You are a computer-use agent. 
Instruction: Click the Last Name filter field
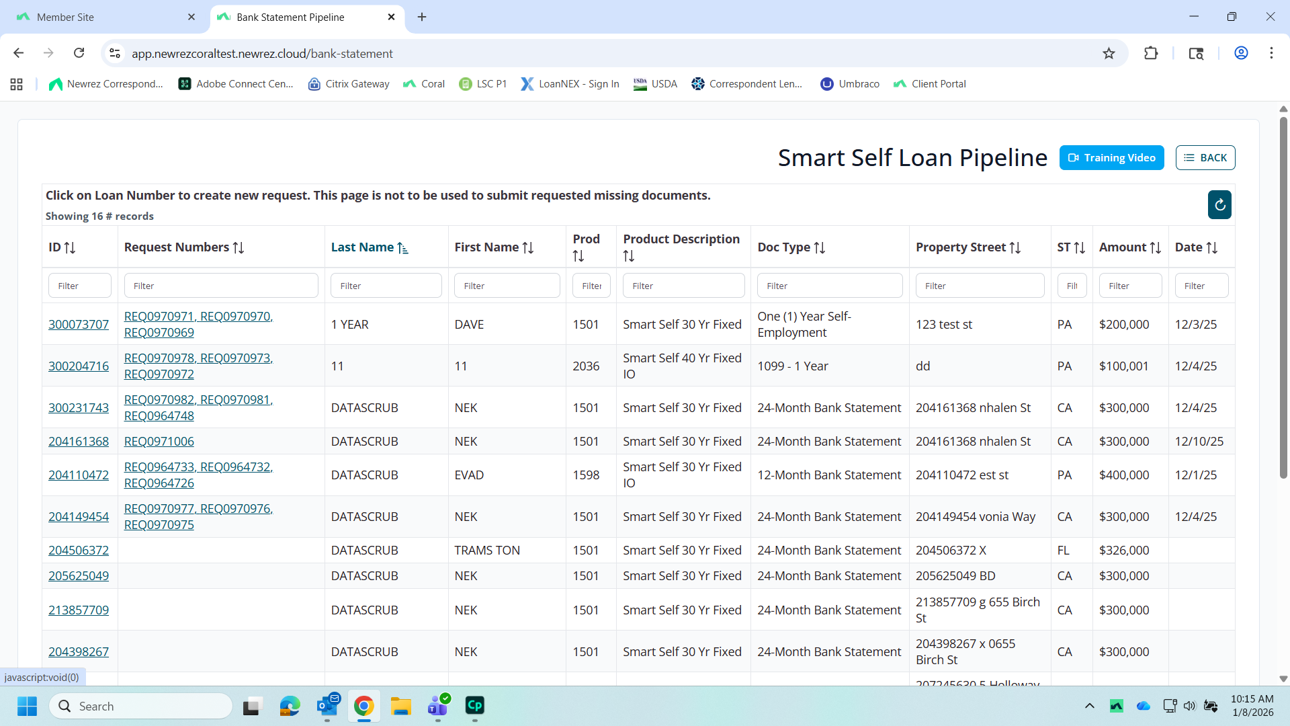click(386, 286)
